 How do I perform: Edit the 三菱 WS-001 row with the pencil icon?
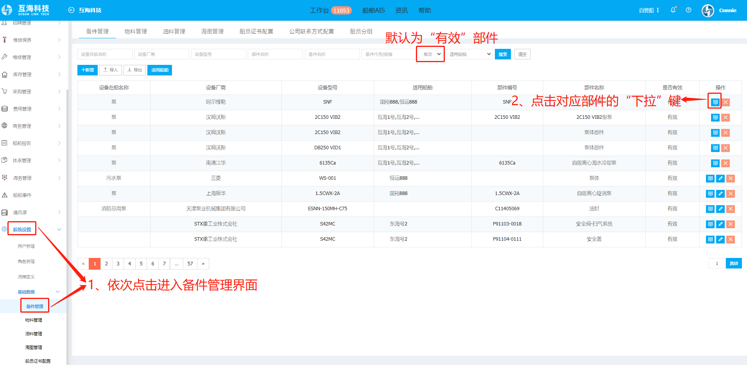720,178
